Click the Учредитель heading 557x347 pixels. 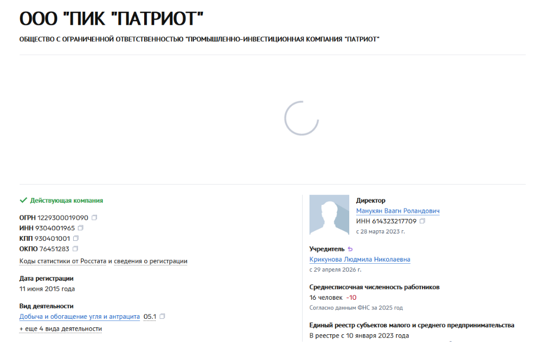pyautogui.click(x=327, y=249)
